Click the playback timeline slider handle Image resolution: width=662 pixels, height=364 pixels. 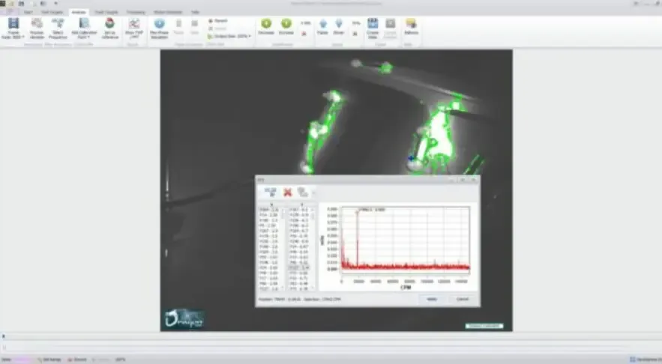tap(4, 336)
